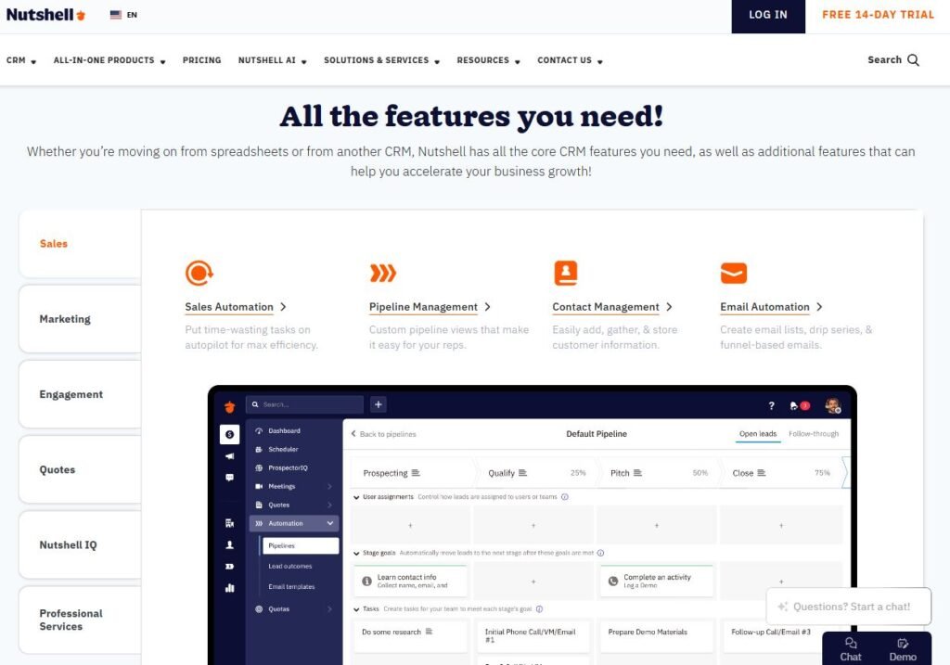Expand the All-in-One Products dropdown
Screen dimensions: 950x665
pyautogui.click(x=109, y=60)
